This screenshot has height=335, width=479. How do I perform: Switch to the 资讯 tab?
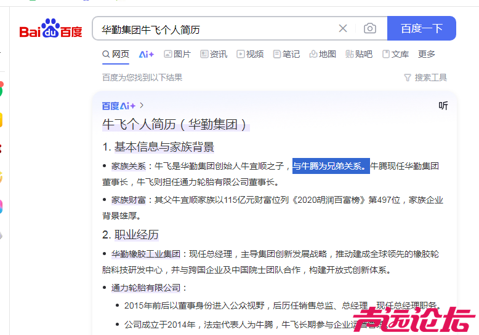[214, 54]
